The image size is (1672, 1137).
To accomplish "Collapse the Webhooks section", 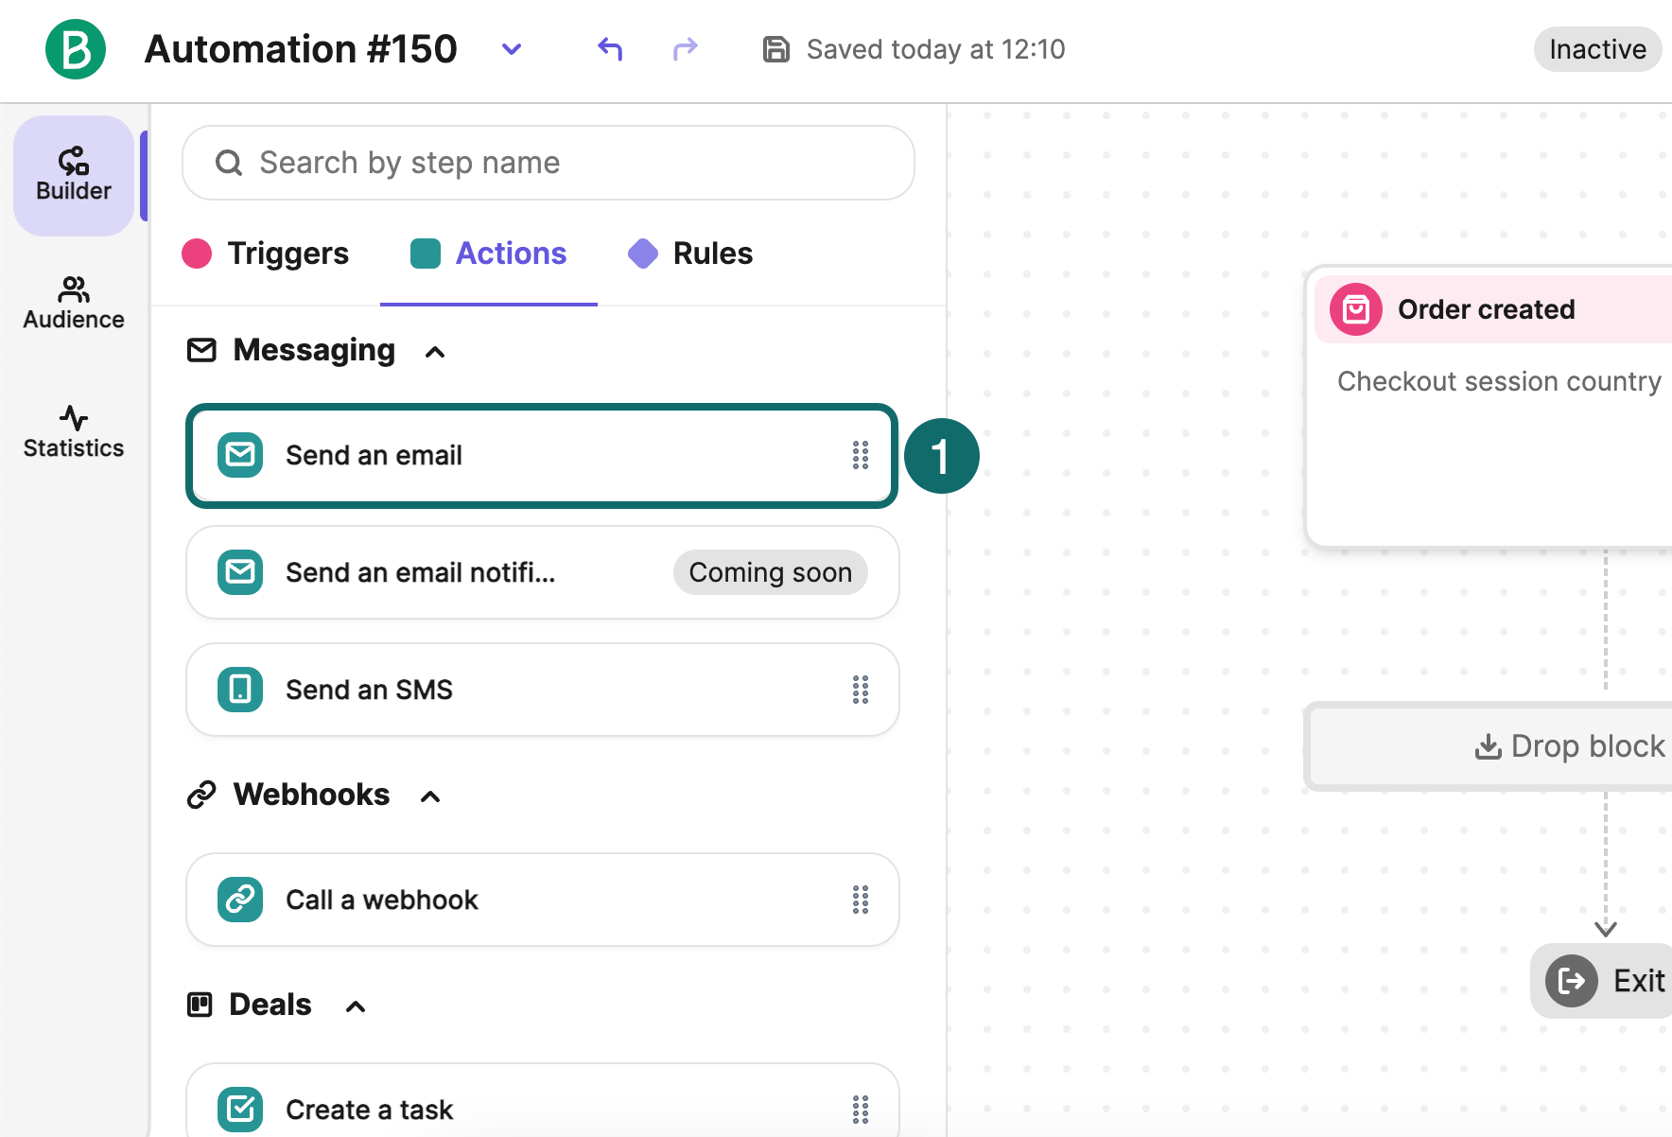I will pyautogui.click(x=430, y=796).
